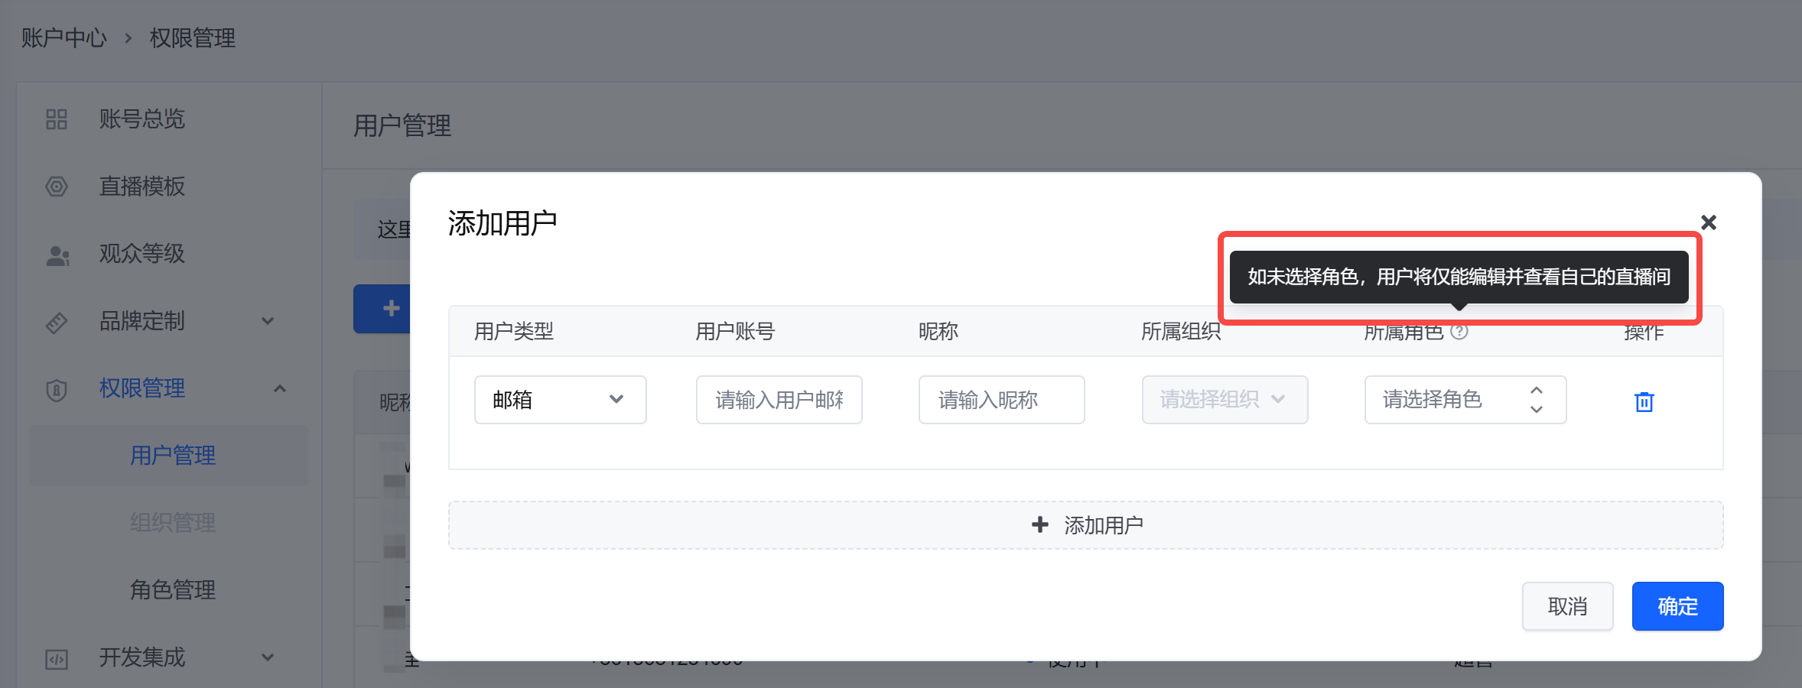Focus the 请输入昵称 input field

1002,400
